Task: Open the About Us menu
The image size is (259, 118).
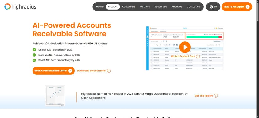Action: point(177,7)
